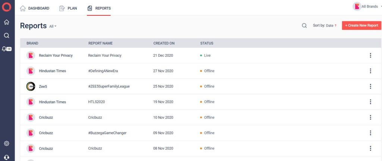
Task: Select Hindustan Times brand in HTLS2020 row
Action: pos(52,102)
